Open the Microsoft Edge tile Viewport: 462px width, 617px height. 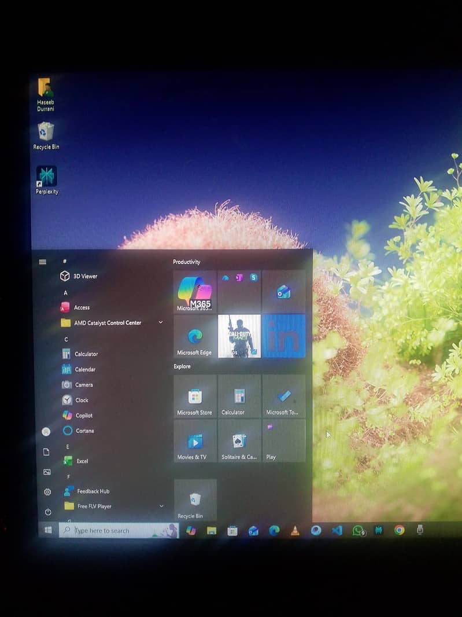click(x=195, y=336)
